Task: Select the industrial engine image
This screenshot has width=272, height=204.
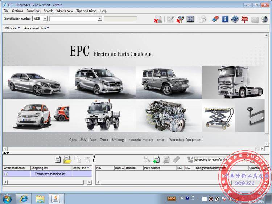Action: pos(169,115)
